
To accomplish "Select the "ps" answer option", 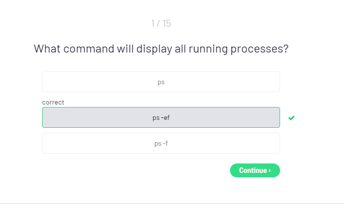I will pos(161,82).
